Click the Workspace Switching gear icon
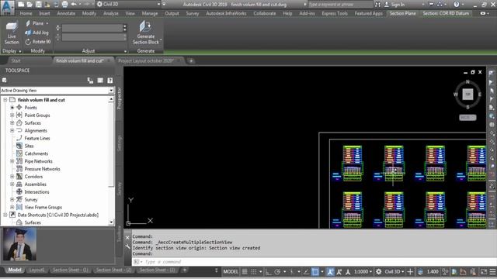This screenshot has width=497, height=279. 378,271
